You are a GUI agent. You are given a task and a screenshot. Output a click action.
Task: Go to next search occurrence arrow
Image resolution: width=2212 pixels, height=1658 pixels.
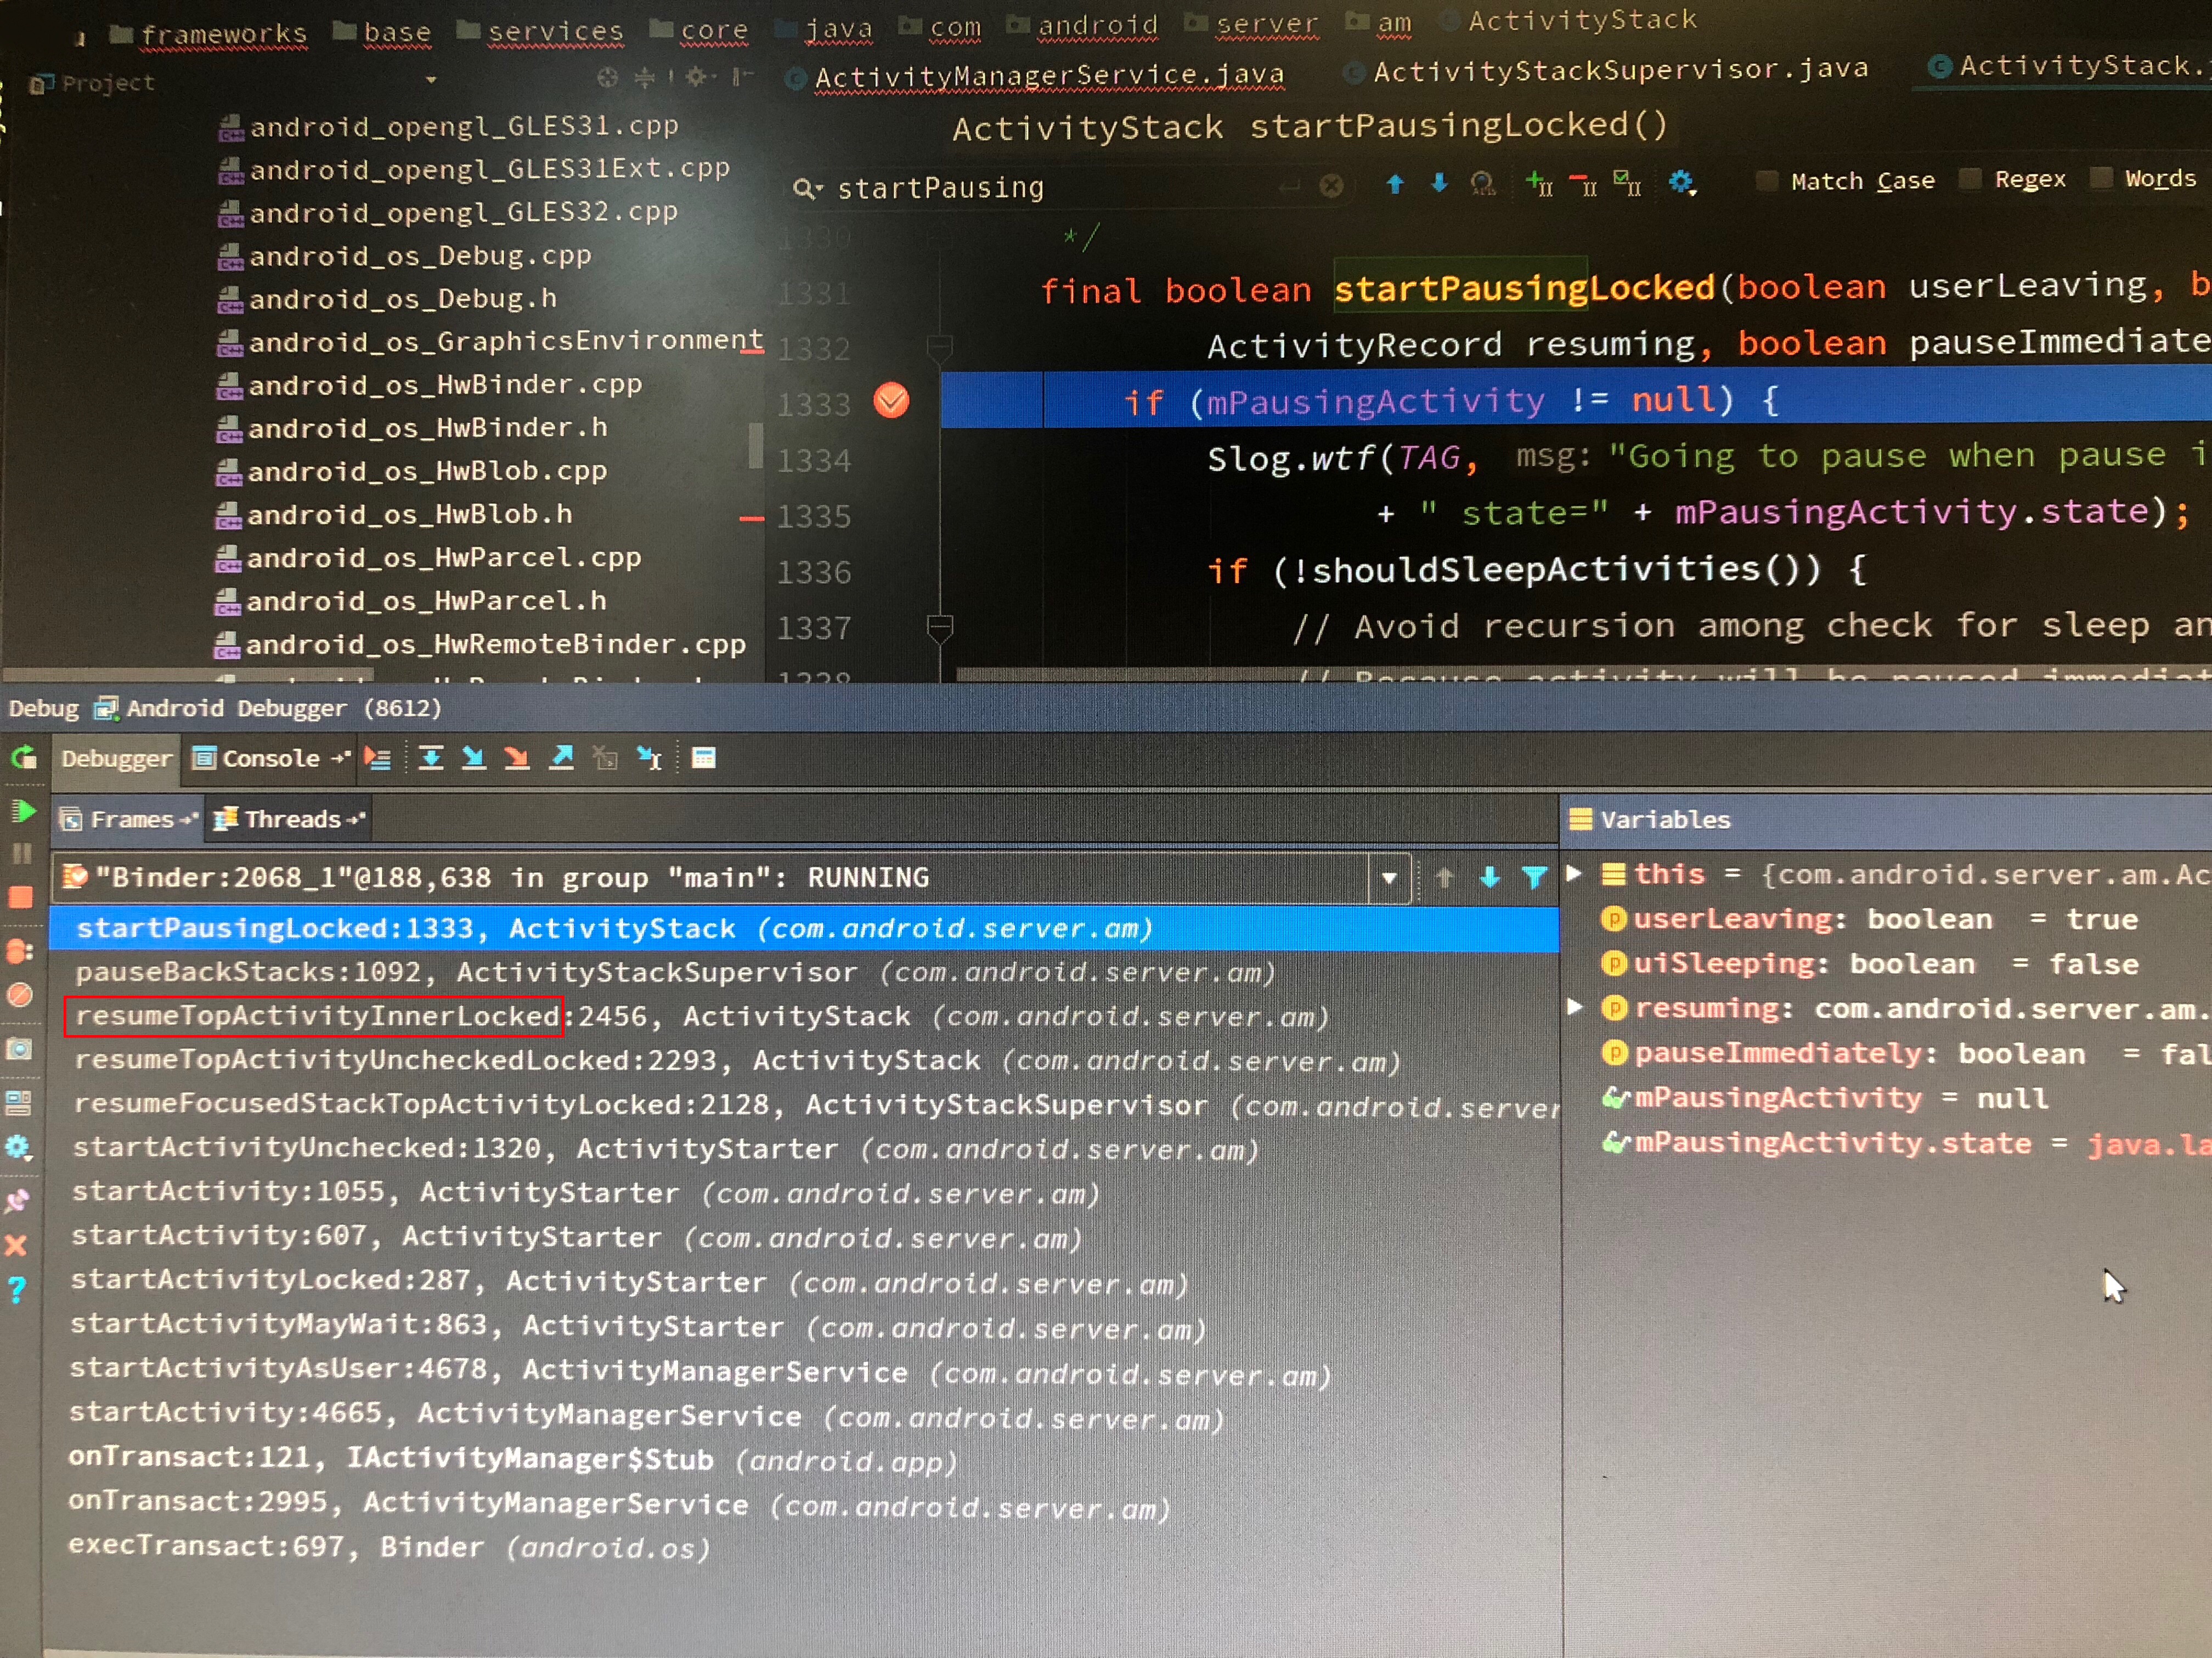pos(1439,183)
